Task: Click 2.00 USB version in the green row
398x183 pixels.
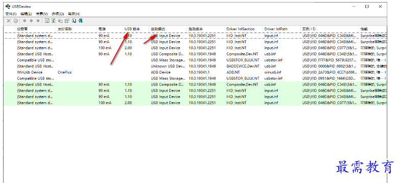Action: [x=128, y=103]
